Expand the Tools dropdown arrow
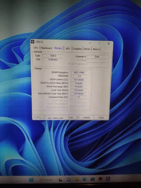Screen dimensions: 141x188 tap(77, 118)
